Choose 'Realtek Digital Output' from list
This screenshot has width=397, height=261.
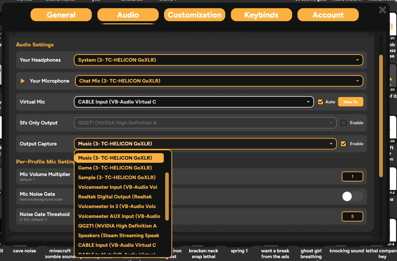tap(115, 197)
